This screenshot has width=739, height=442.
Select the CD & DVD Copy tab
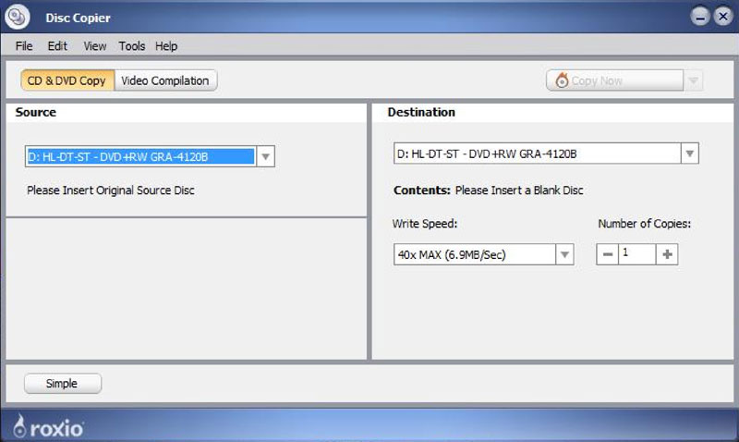pyautogui.click(x=67, y=80)
